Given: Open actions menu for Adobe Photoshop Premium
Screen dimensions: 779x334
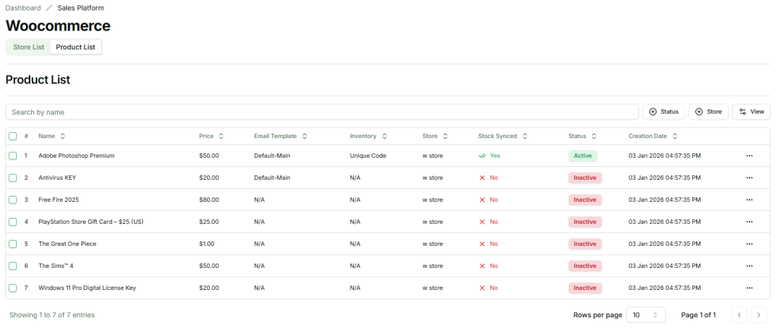Looking at the screenshot, I should point(749,156).
